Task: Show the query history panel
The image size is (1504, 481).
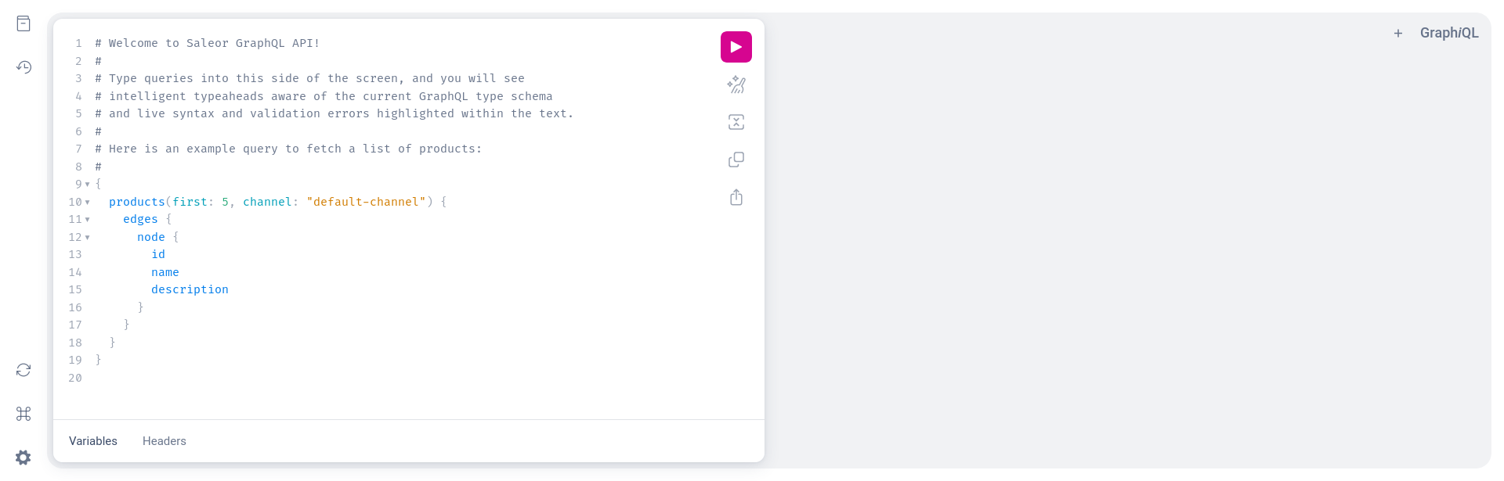Action: click(x=23, y=67)
